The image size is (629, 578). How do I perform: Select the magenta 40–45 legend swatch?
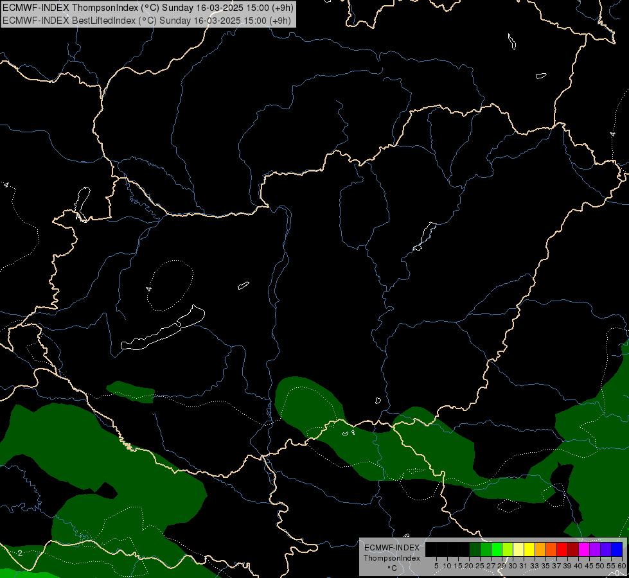tap(585, 549)
